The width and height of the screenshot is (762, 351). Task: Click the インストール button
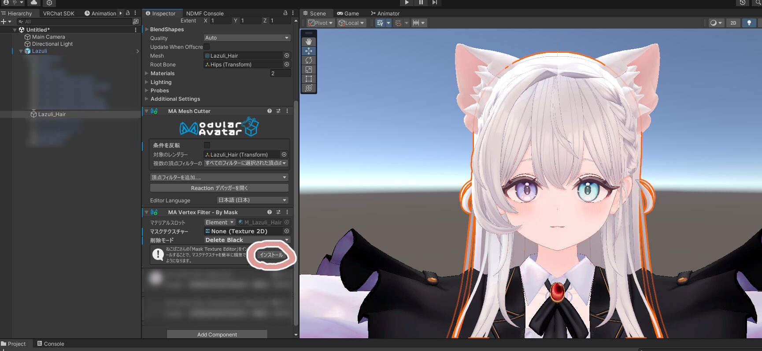click(271, 255)
